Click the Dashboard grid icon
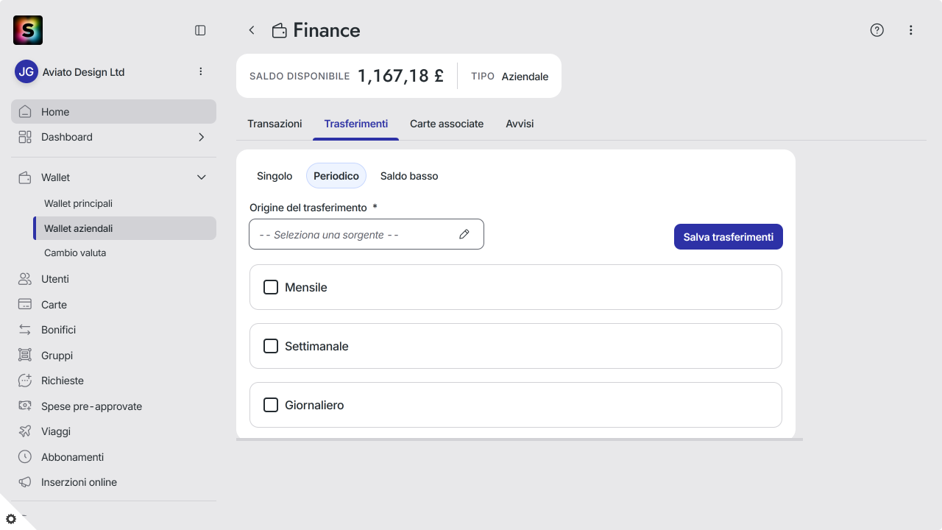Image resolution: width=942 pixels, height=530 pixels. click(x=25, y=137)
